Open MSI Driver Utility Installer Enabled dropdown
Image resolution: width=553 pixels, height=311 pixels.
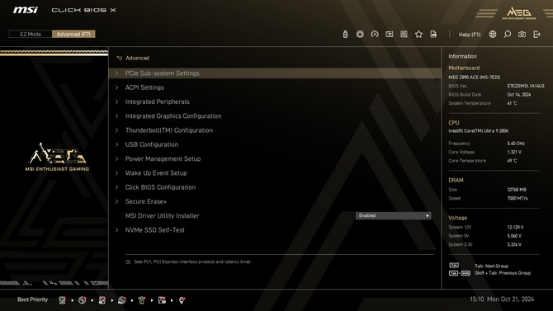tap(393, 215)
